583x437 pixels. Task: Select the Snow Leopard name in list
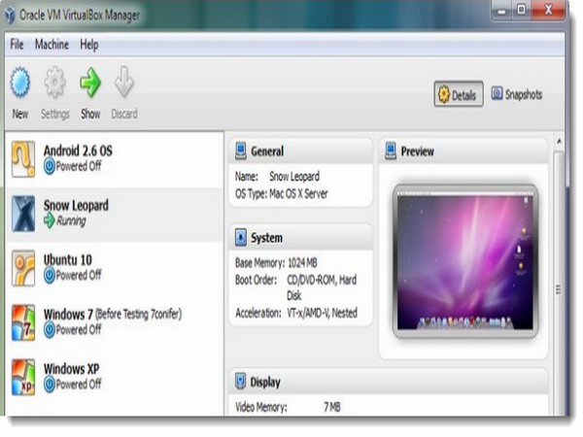pyautogui.click(x=76, y=205)
